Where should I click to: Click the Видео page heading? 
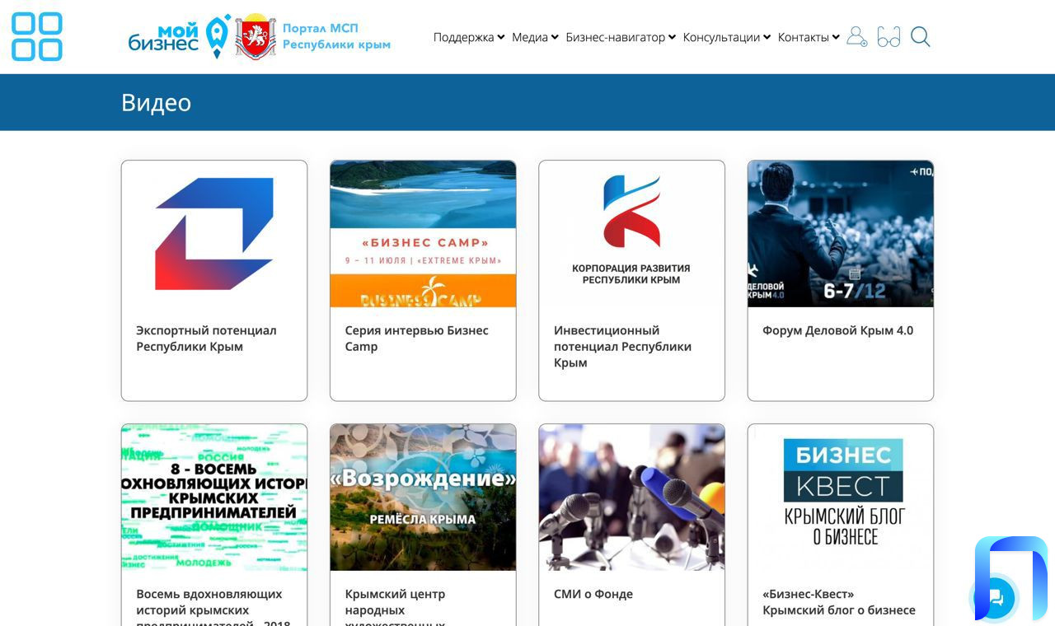[156, 102]
